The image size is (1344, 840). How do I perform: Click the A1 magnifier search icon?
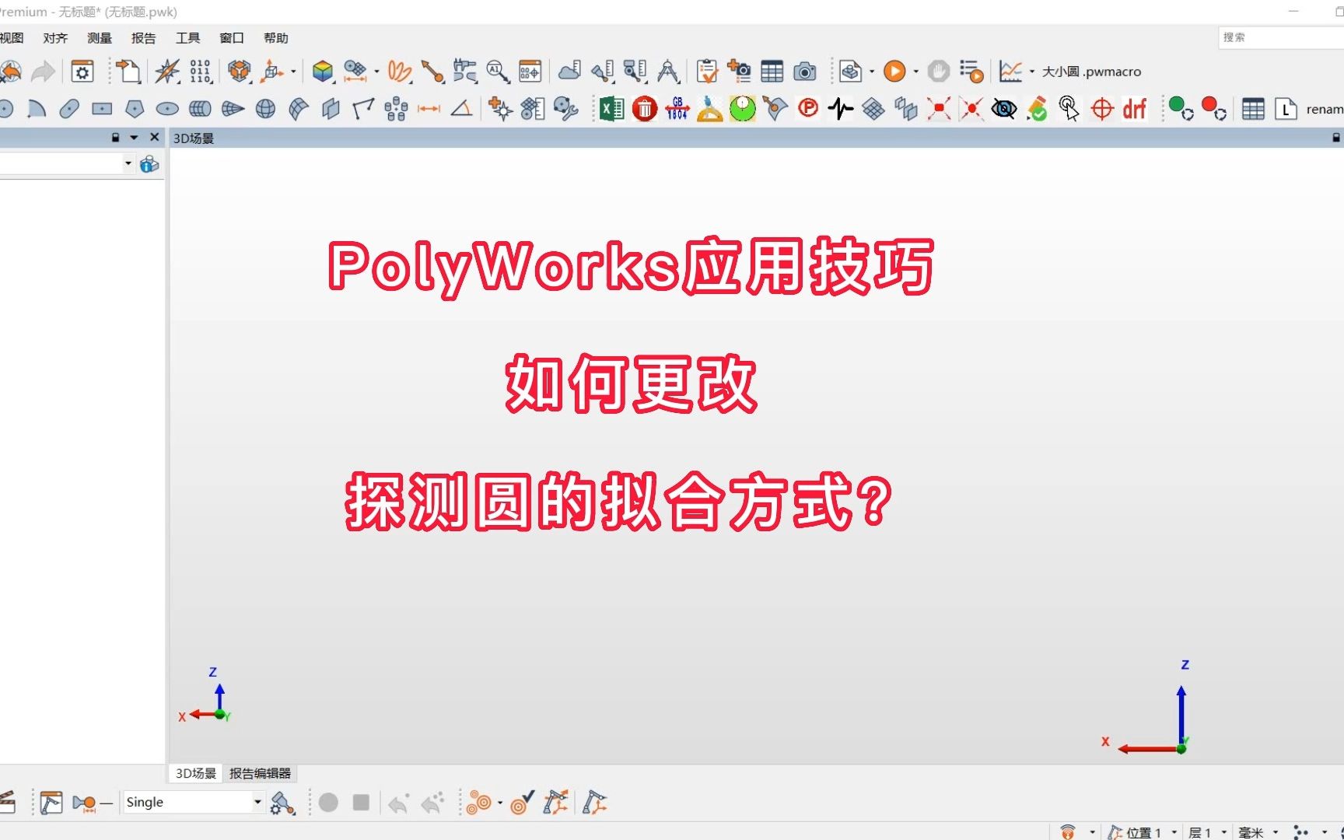point(498,72)
